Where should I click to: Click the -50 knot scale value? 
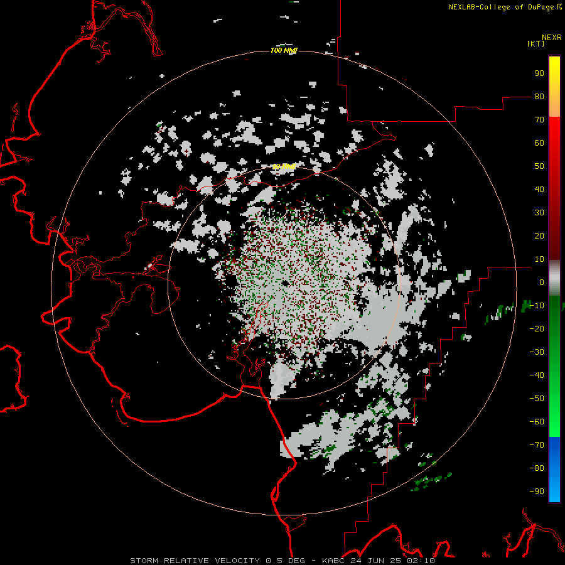click(x=537, y=399)
